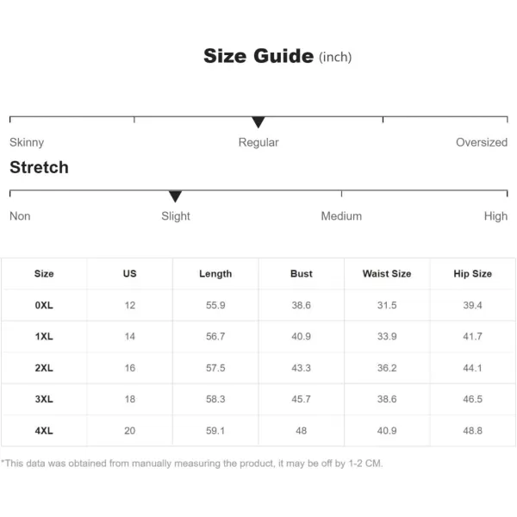This screenshot has height=517, width=517.
Task: Click the fit marker above Regular
Action: (258, 122)
